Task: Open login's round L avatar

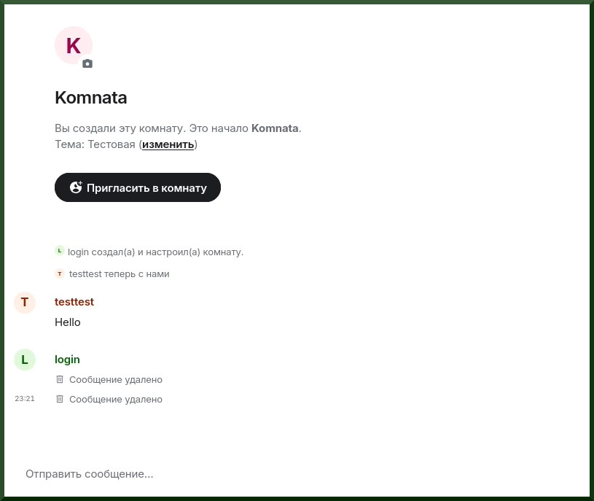Action: pyautogui.click(x=25, y=360)
